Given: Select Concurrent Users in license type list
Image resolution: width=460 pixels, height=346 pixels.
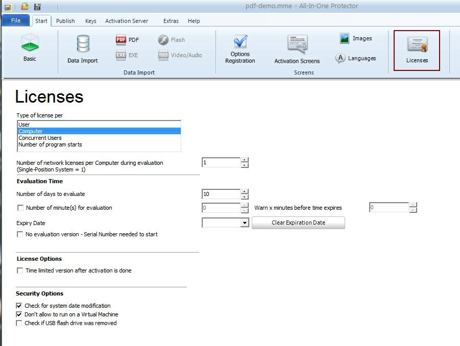Looking at the screenshot, I should (x=40, y=138).
